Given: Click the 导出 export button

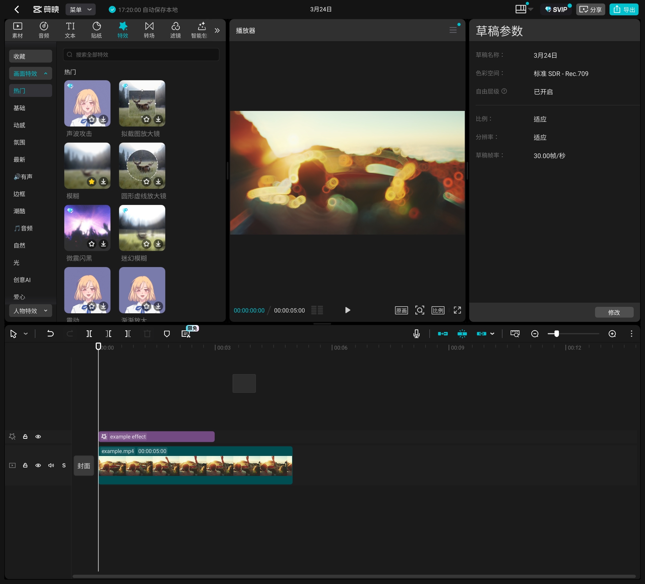Looking at the screenshot, I should pyautogui.click(x=624, y=10).
